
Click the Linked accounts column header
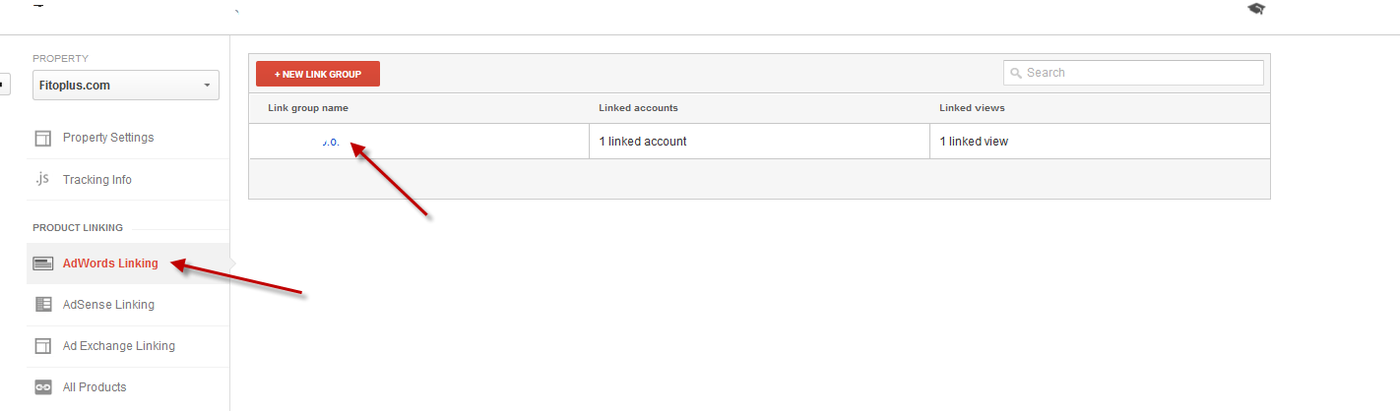coord(638,108)
